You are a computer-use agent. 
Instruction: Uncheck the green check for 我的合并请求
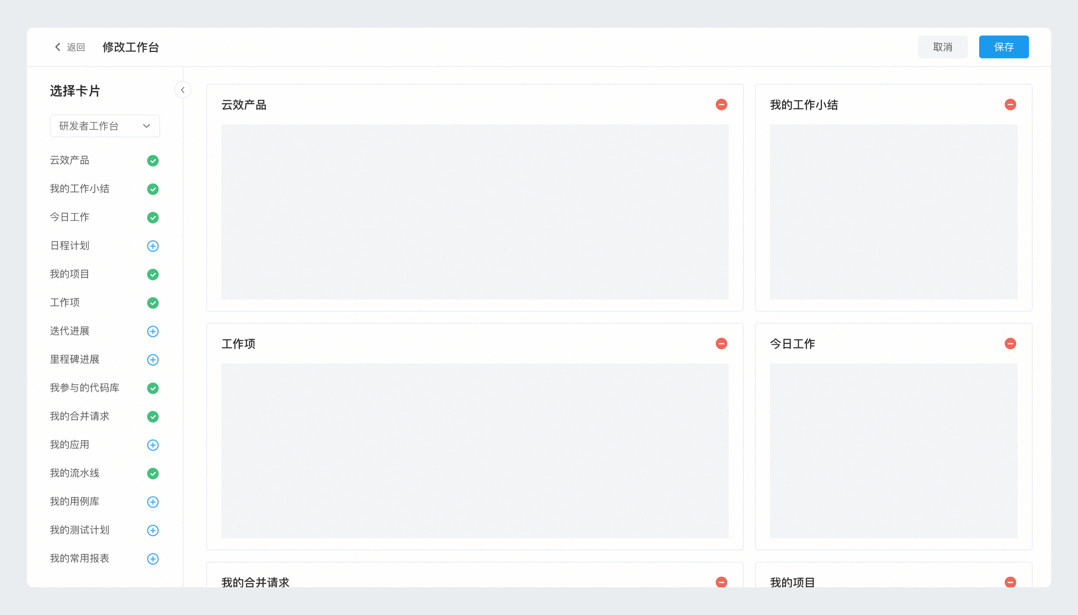[x=153, y=416]
